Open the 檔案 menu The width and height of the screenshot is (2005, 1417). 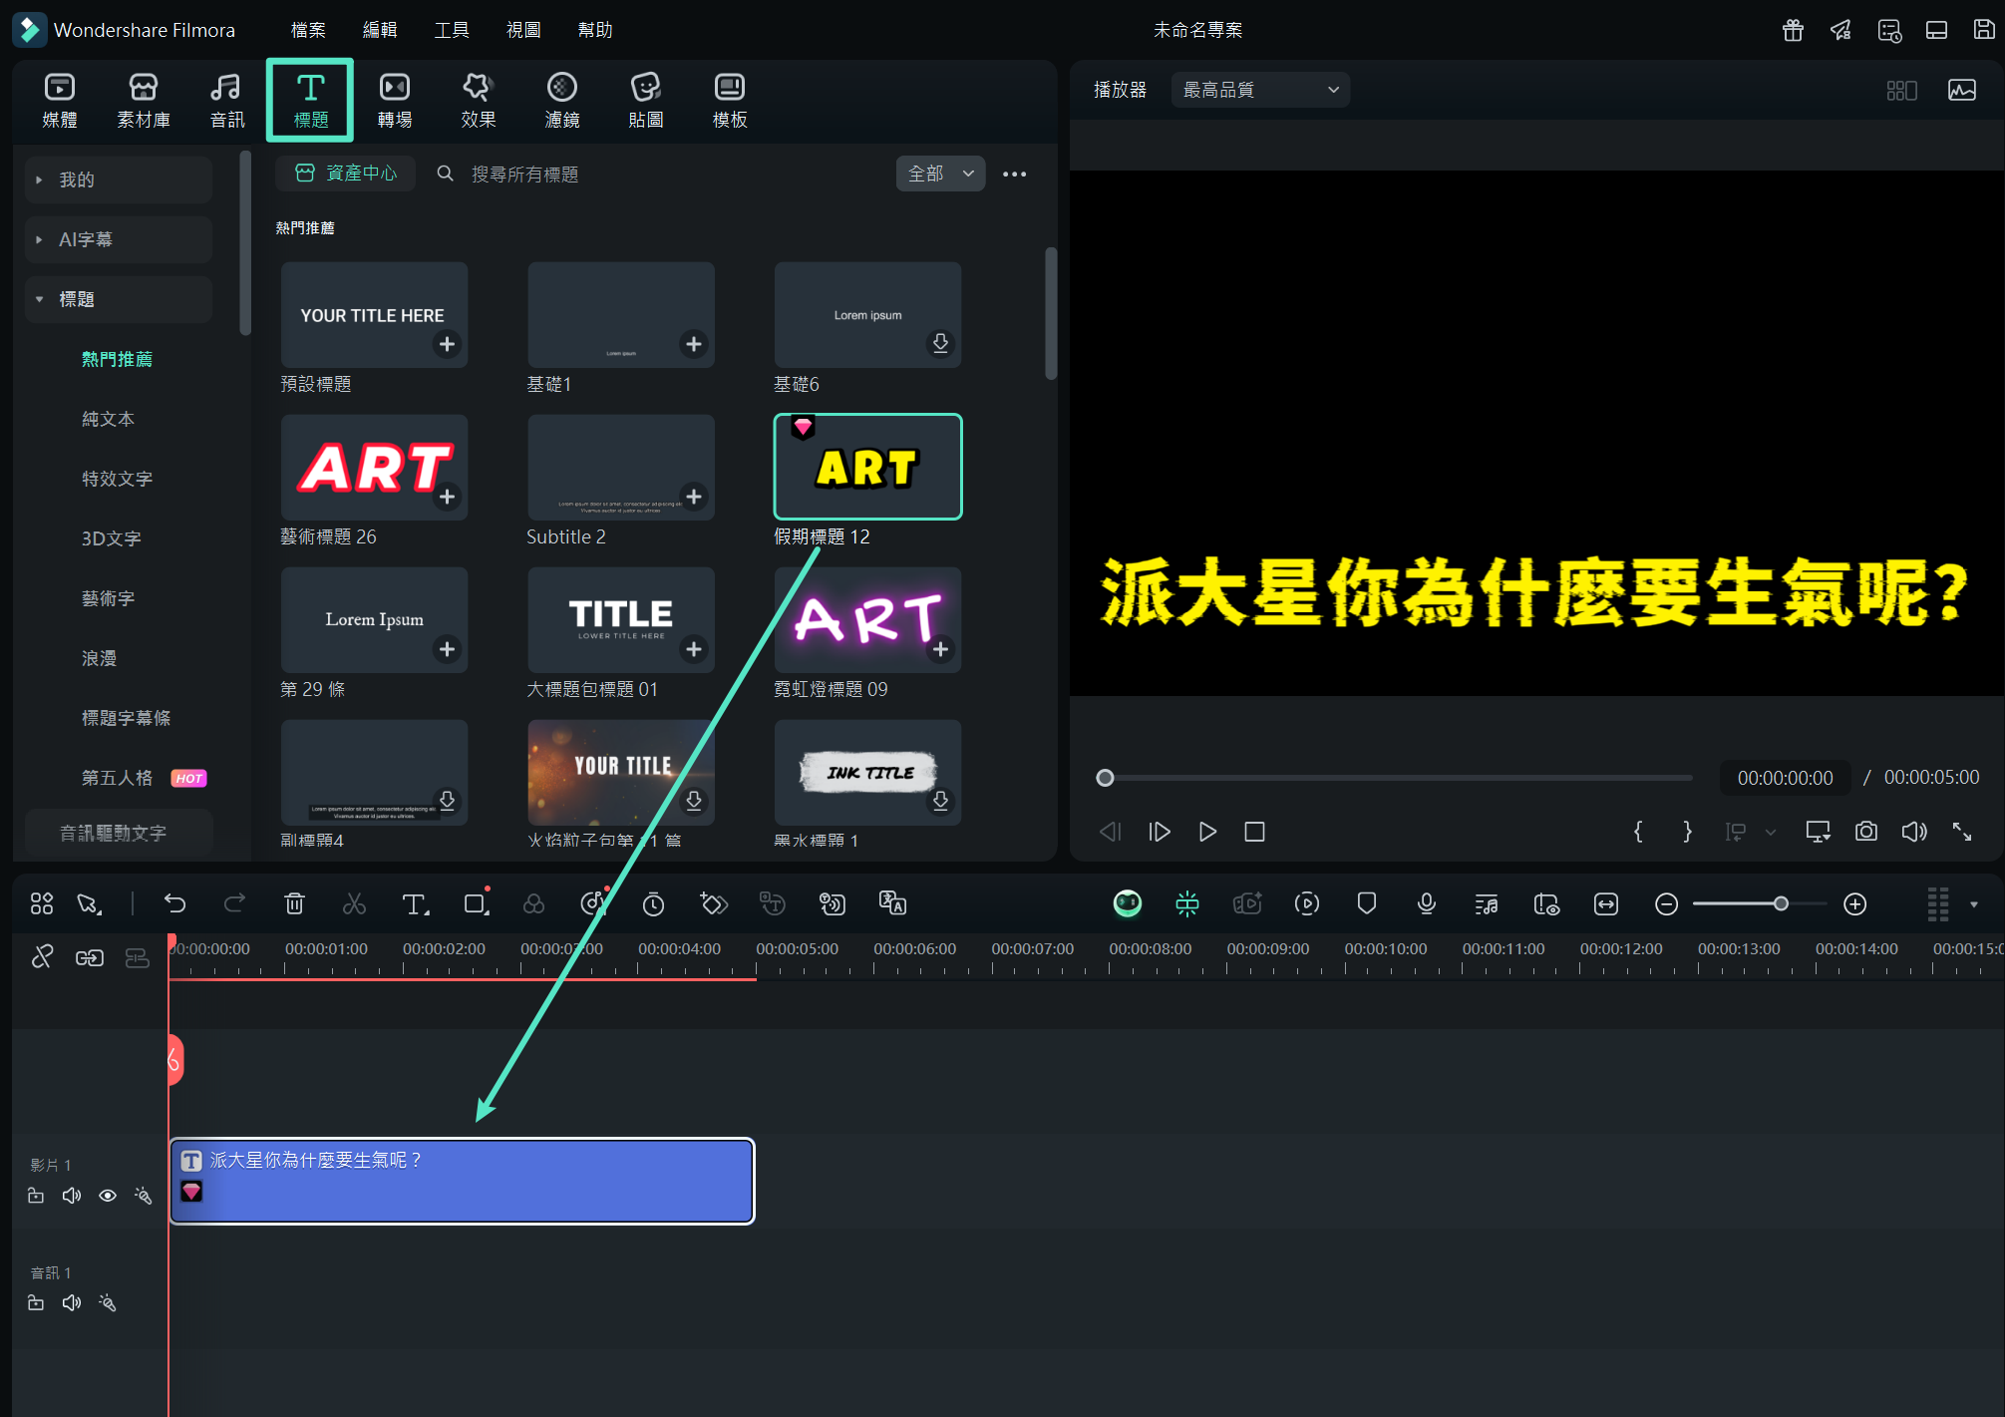pos(308,30)
